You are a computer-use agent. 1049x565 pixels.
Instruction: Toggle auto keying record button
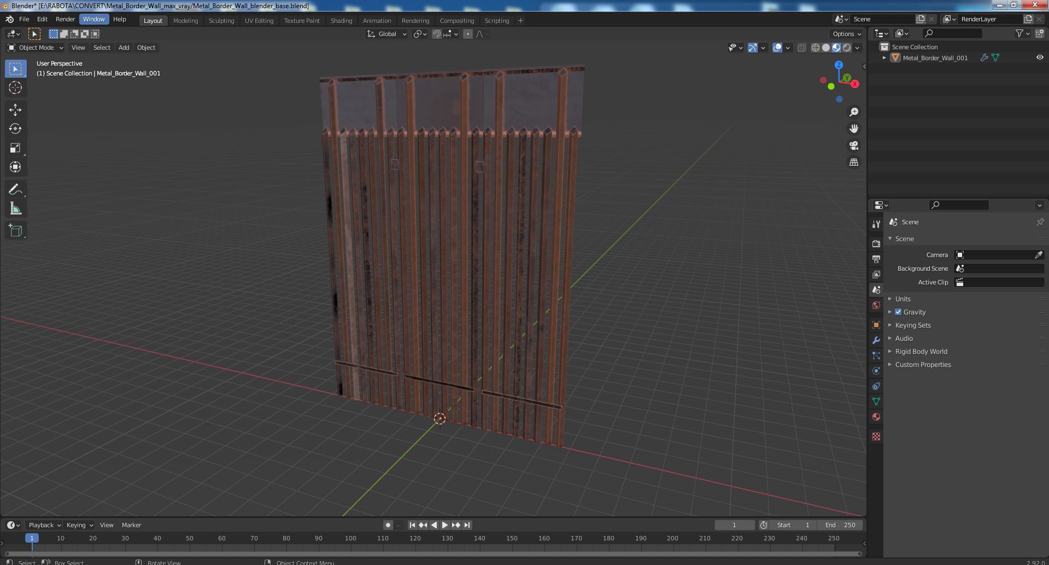coord(388,525)
